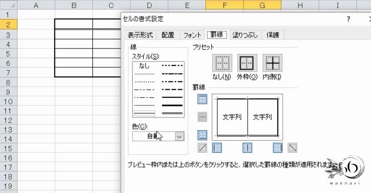Apply the 内側 (Inside) border preset
Image resolution: width=371 pixels, height=193 pixels.
click(272, 63)
